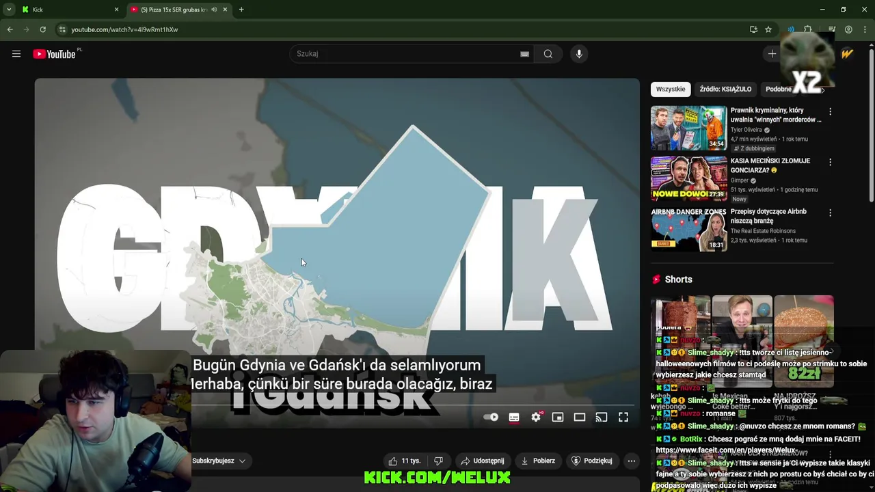
Task: Enable miniplayer mode
Action: tap(558, 417)
